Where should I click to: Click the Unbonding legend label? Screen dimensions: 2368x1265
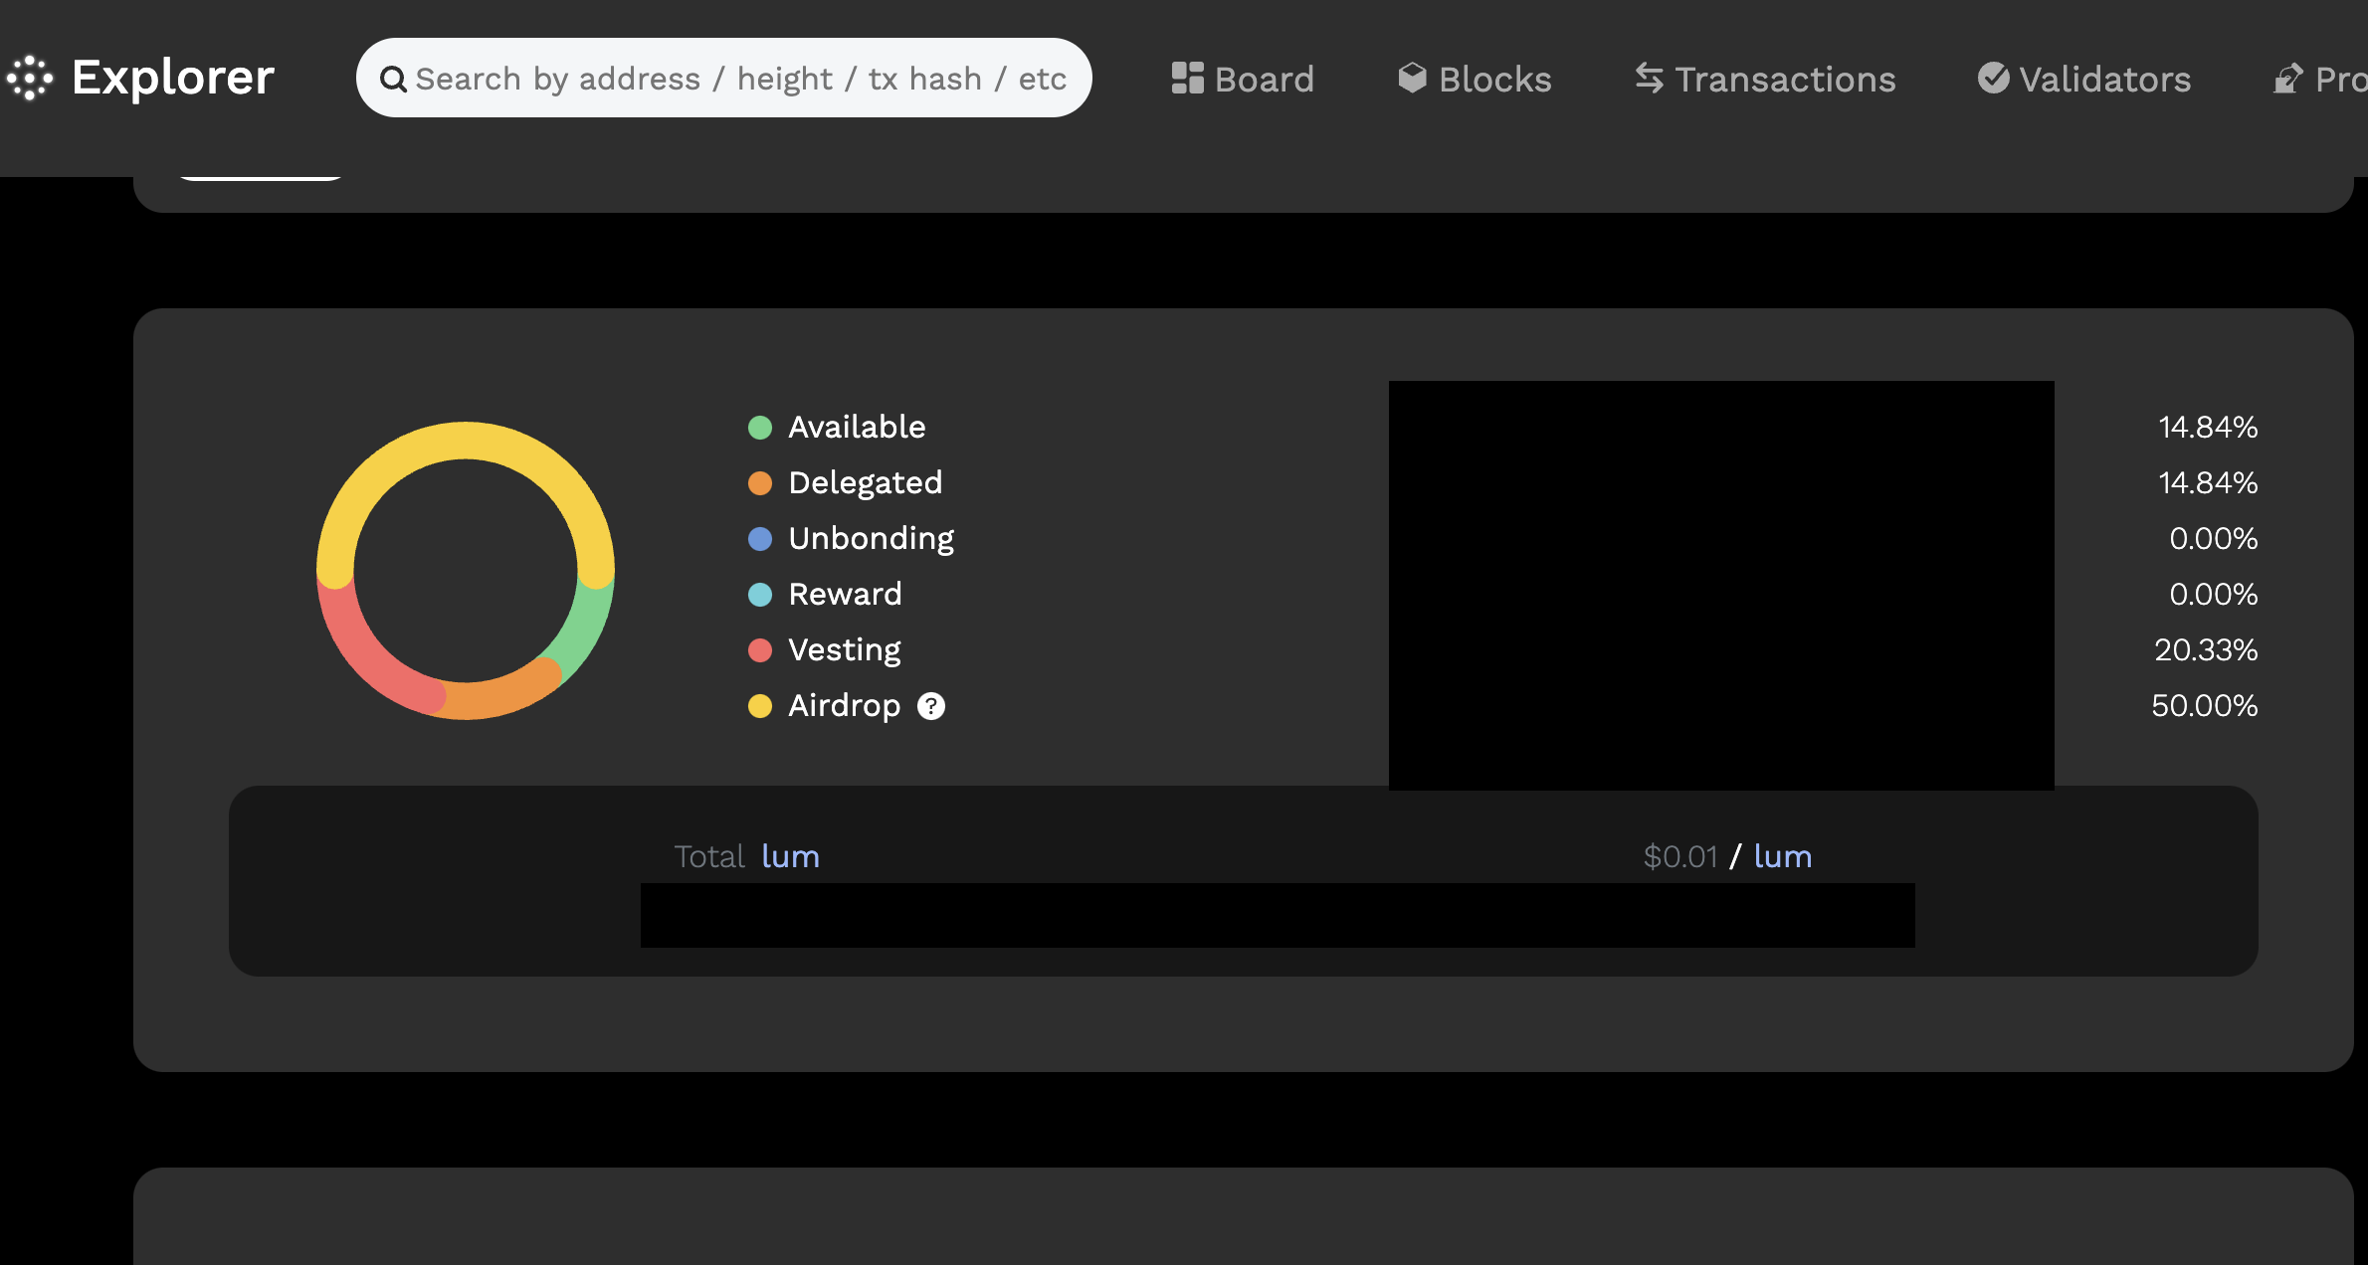871,538
